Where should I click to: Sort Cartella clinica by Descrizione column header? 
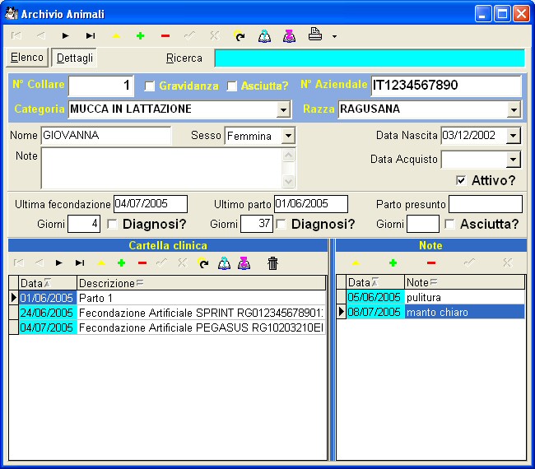click(202, 283)
